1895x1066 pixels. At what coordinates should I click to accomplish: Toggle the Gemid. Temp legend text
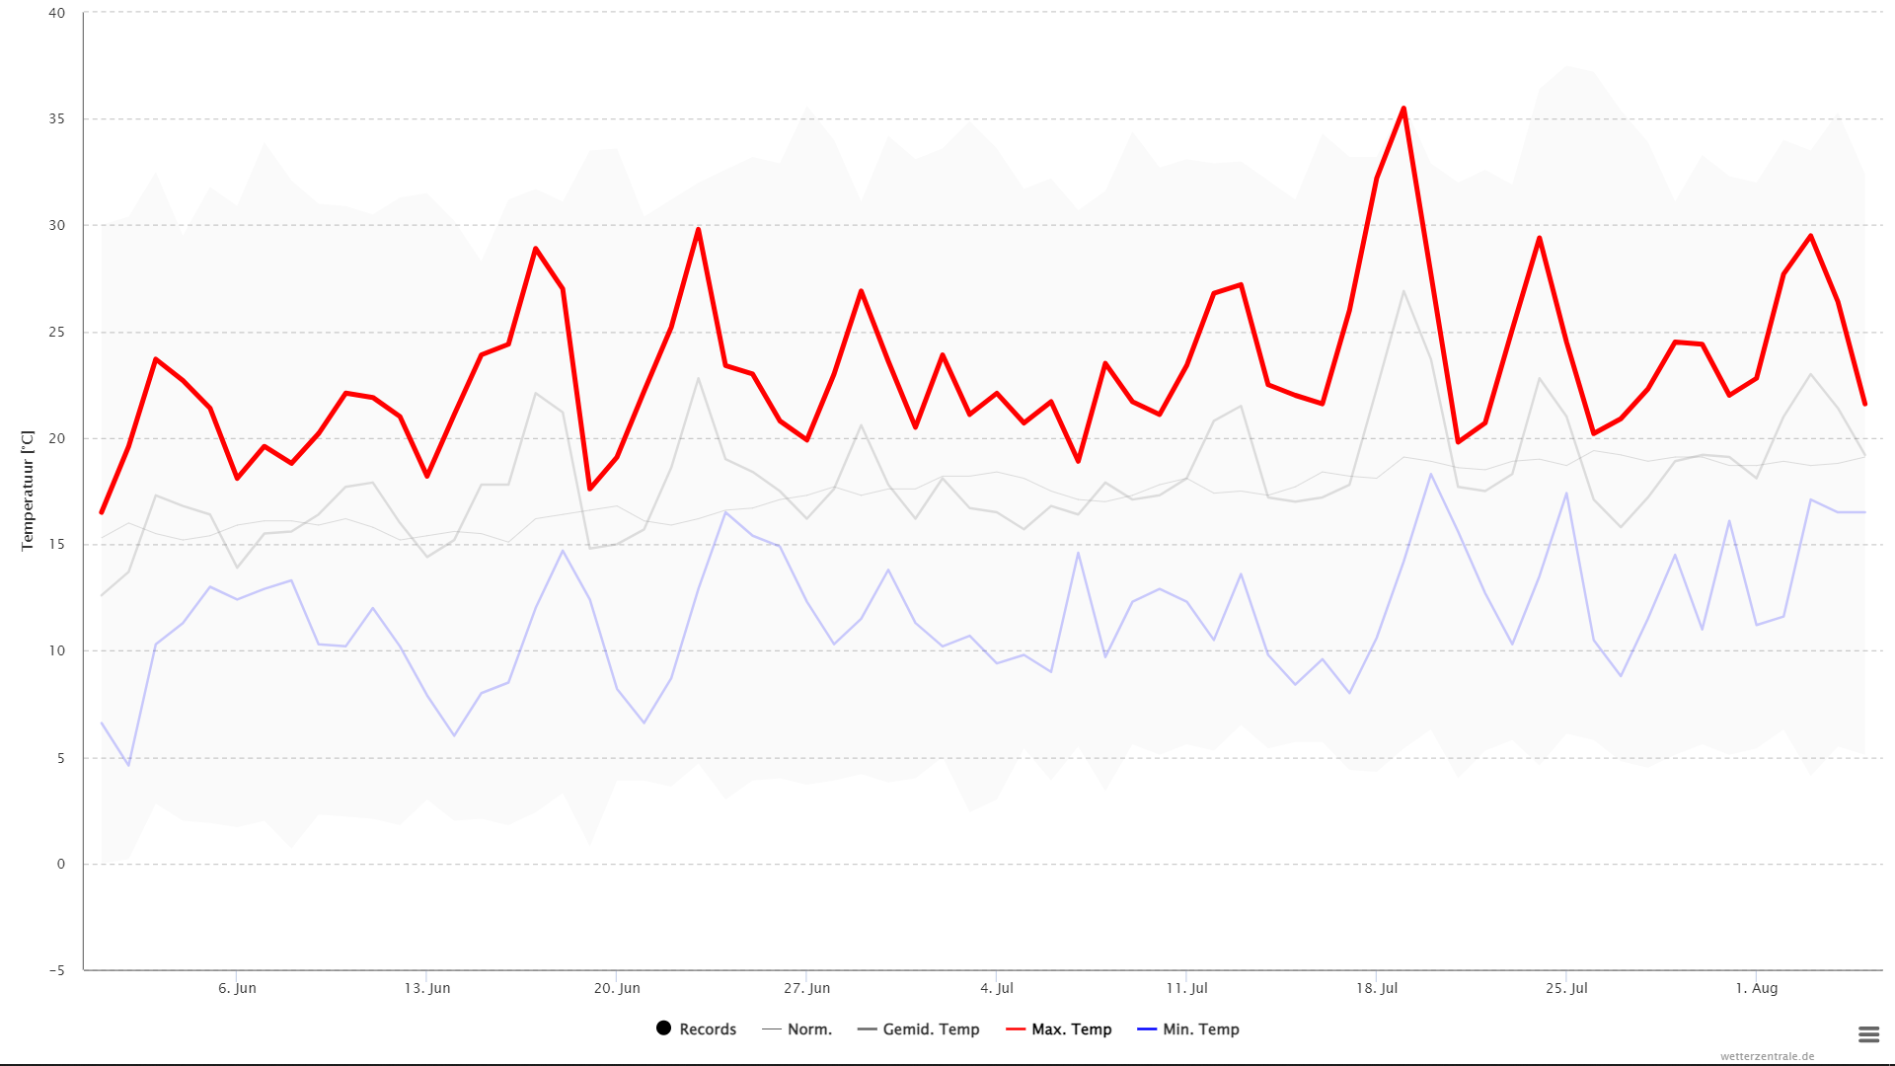931,1029
